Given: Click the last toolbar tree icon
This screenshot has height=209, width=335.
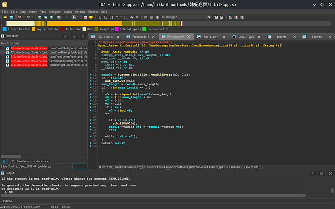Looking at the screenshot, I should point(242,17).
